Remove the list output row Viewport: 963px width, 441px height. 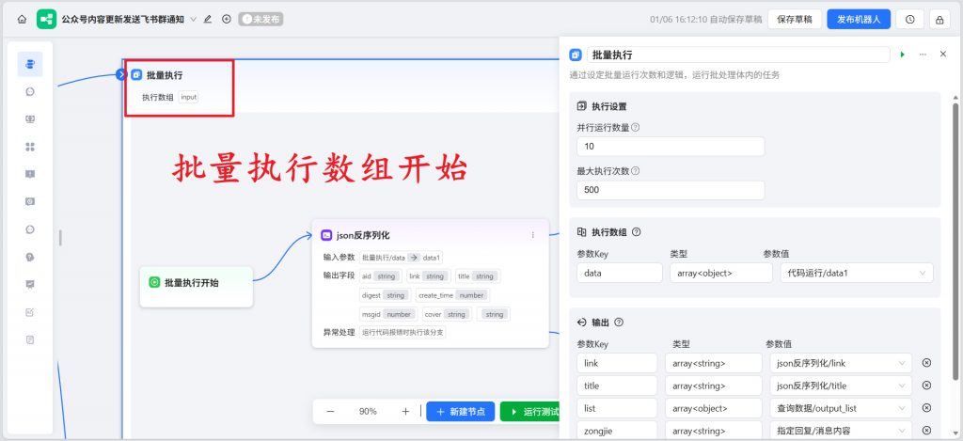pos(926,408)
